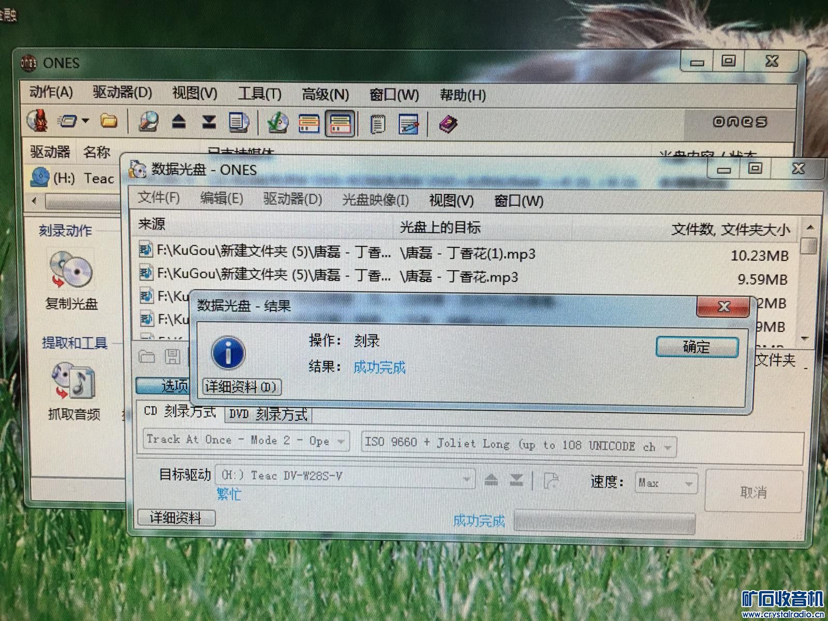Screen dimensions: 828x621
Task: Click the (H:) Teac drive icon in ONES window
Action: [x=40, y=177]
